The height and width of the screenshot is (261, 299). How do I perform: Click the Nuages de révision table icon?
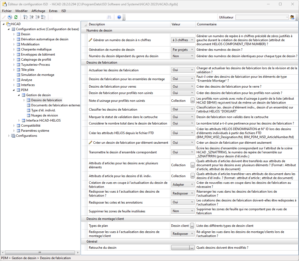[28, 115]
